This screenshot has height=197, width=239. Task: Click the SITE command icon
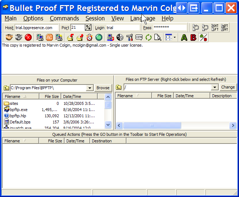(x=139, y=37)
